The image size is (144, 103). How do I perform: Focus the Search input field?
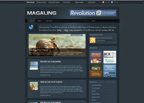103,21
